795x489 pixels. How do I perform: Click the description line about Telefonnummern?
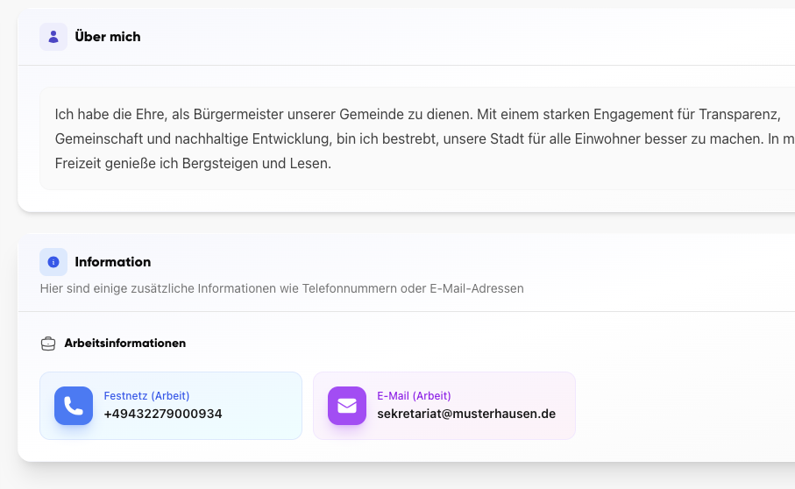pyautogui.click(x=282, y=288)
